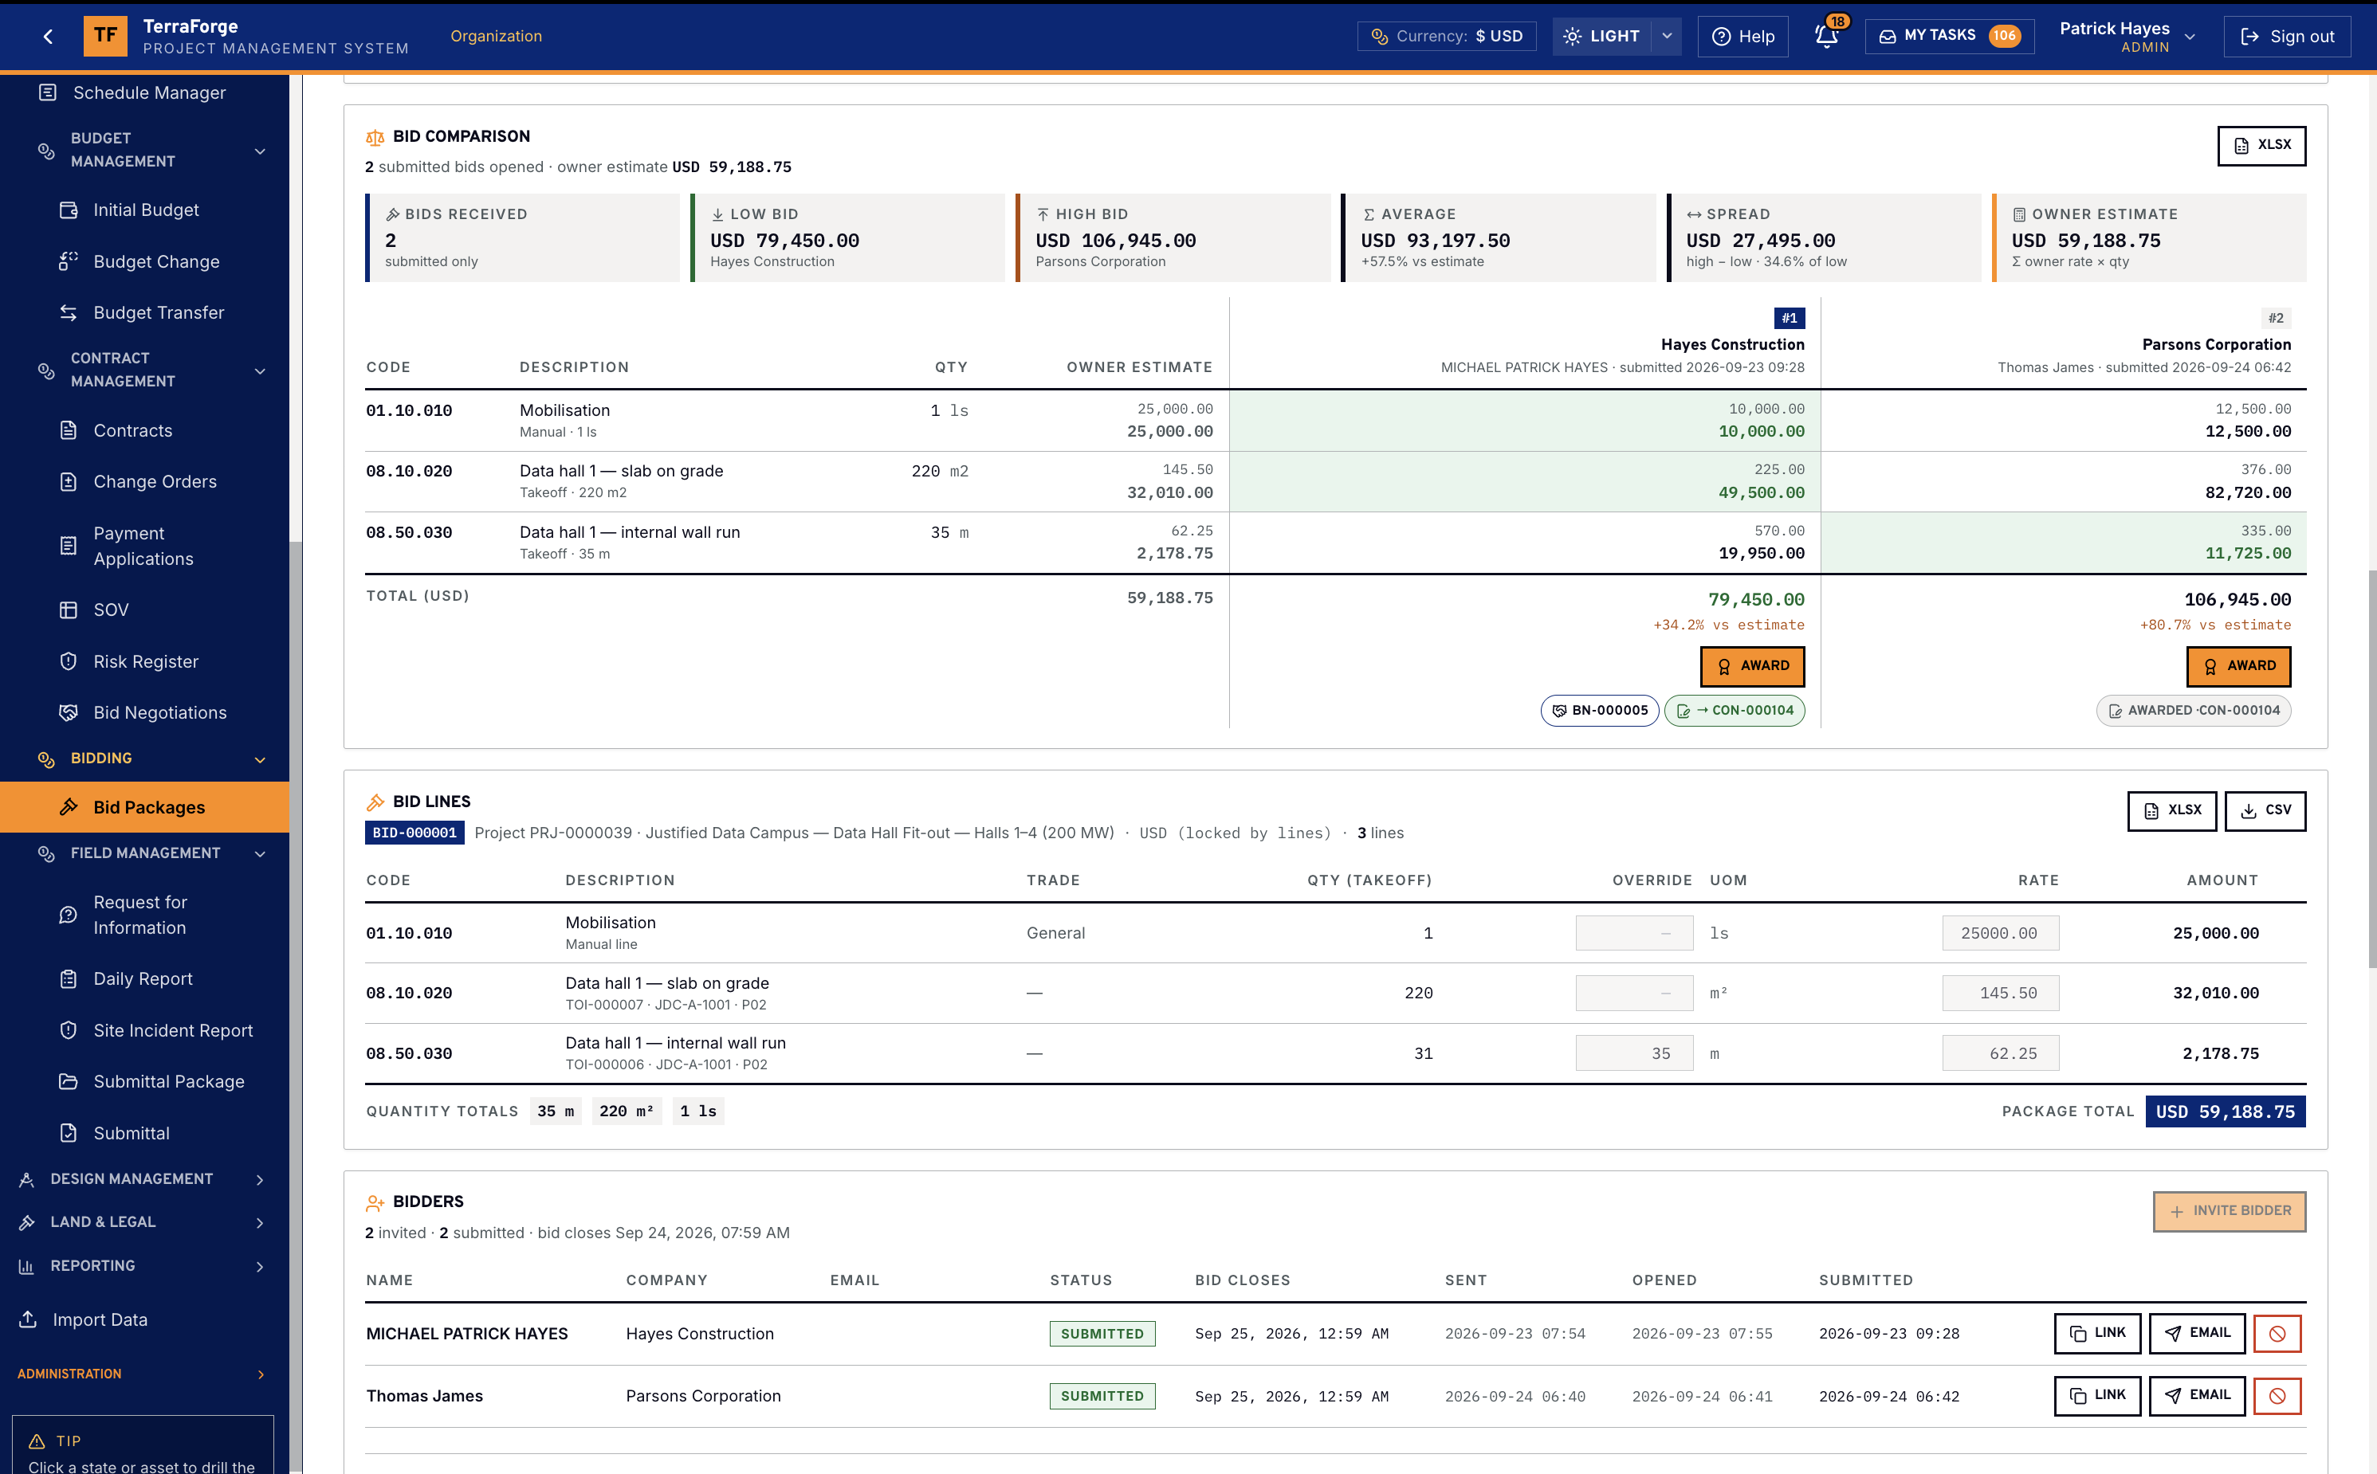
Task: Collapse the Bidding section chevron
Action: pos(259,759)
